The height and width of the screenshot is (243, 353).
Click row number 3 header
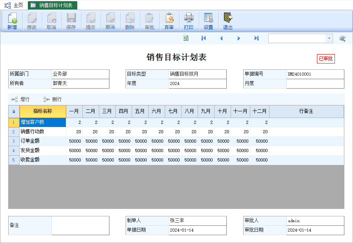[14, 141]
